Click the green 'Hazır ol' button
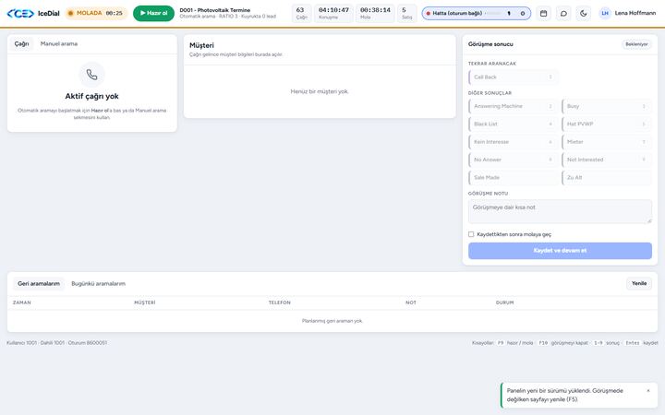The height and width of the screenshot is (415, 665). click(153, 13)
